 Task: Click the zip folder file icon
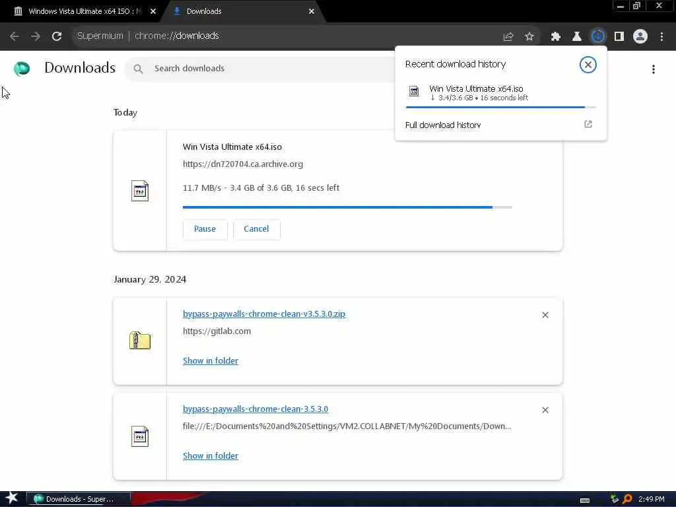(x=140, y=340)
